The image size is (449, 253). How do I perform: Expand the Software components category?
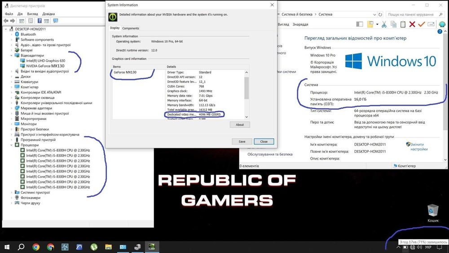pos(12,40)
